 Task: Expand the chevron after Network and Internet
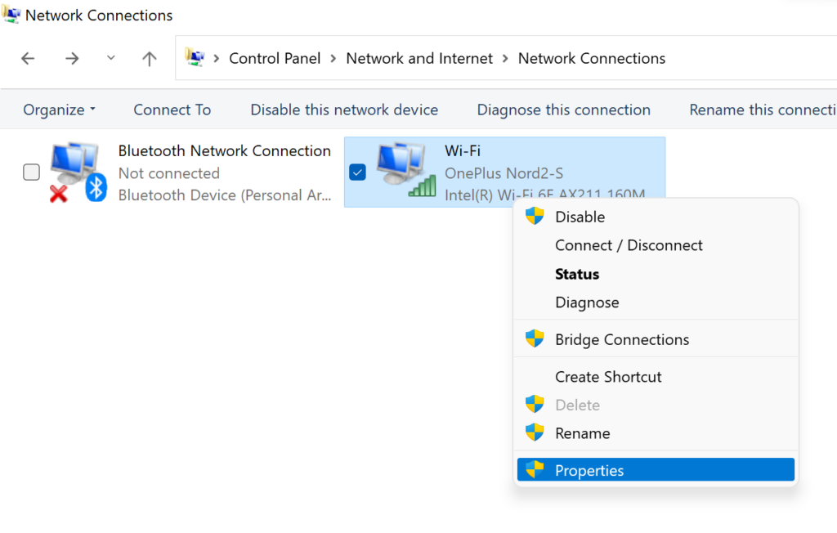click(506, 59)
